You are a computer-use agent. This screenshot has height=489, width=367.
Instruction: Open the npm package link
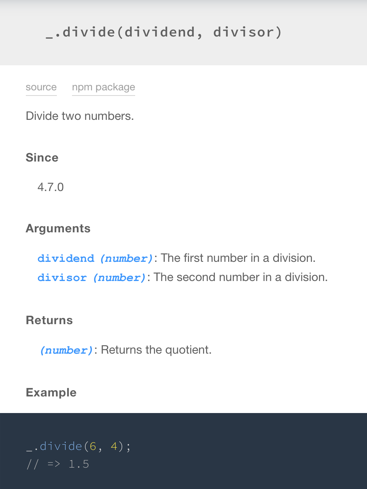click(103, 87)
